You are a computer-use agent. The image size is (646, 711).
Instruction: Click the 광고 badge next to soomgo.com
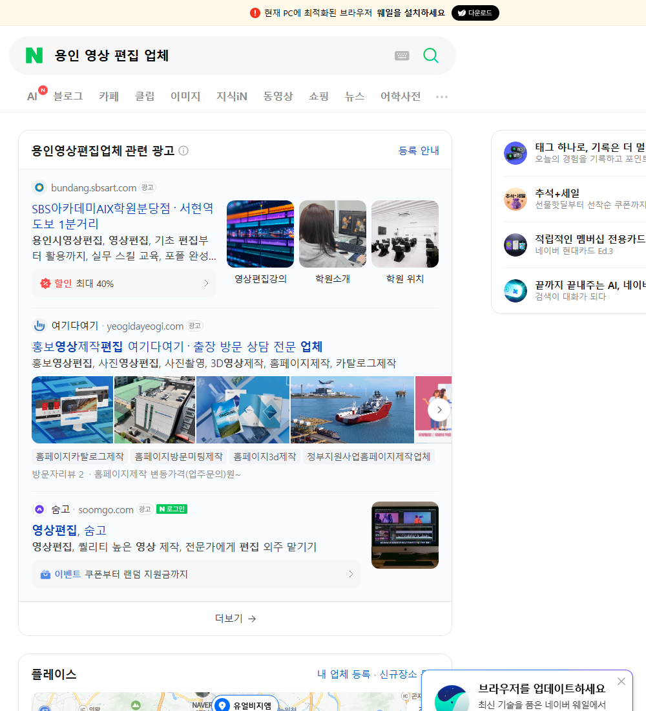pos(145,509)
